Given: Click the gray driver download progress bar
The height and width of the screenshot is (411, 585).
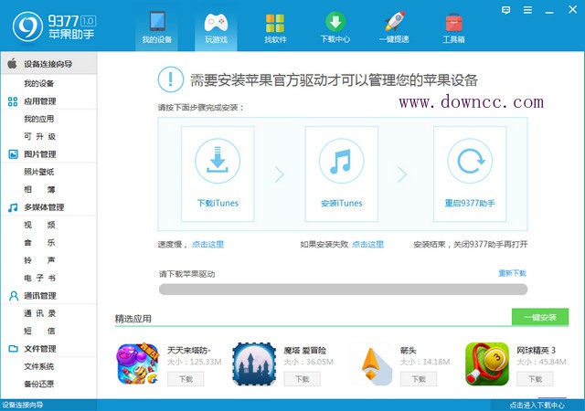Looking at the screenshot, I should (x=344, y=289).
